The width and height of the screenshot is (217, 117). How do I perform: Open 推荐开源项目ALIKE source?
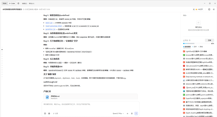click(198, 69)
